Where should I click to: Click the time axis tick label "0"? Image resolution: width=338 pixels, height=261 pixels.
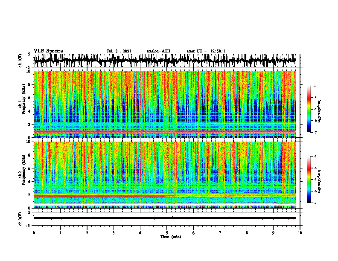coord(34,233)
